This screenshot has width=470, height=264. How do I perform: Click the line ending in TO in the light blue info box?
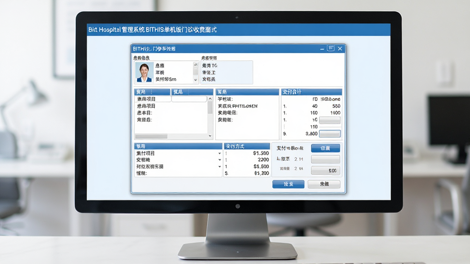(x=209, y=66)
